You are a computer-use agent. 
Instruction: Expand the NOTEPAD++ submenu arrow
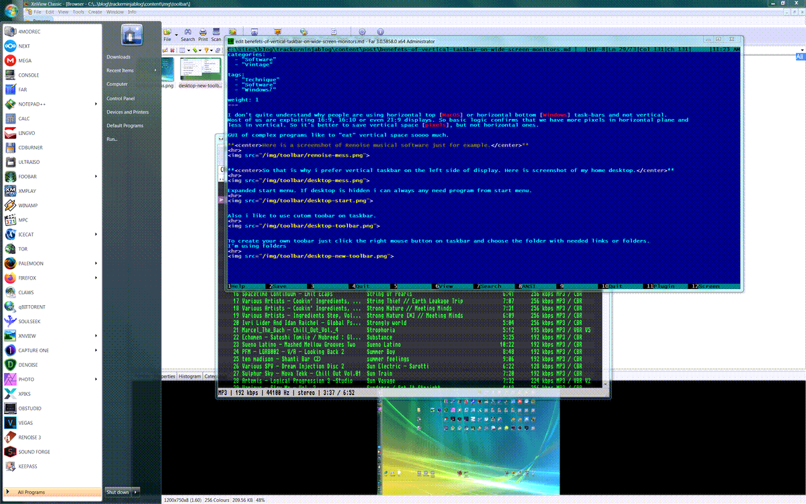pyautogui.click(x=96, y=104)
